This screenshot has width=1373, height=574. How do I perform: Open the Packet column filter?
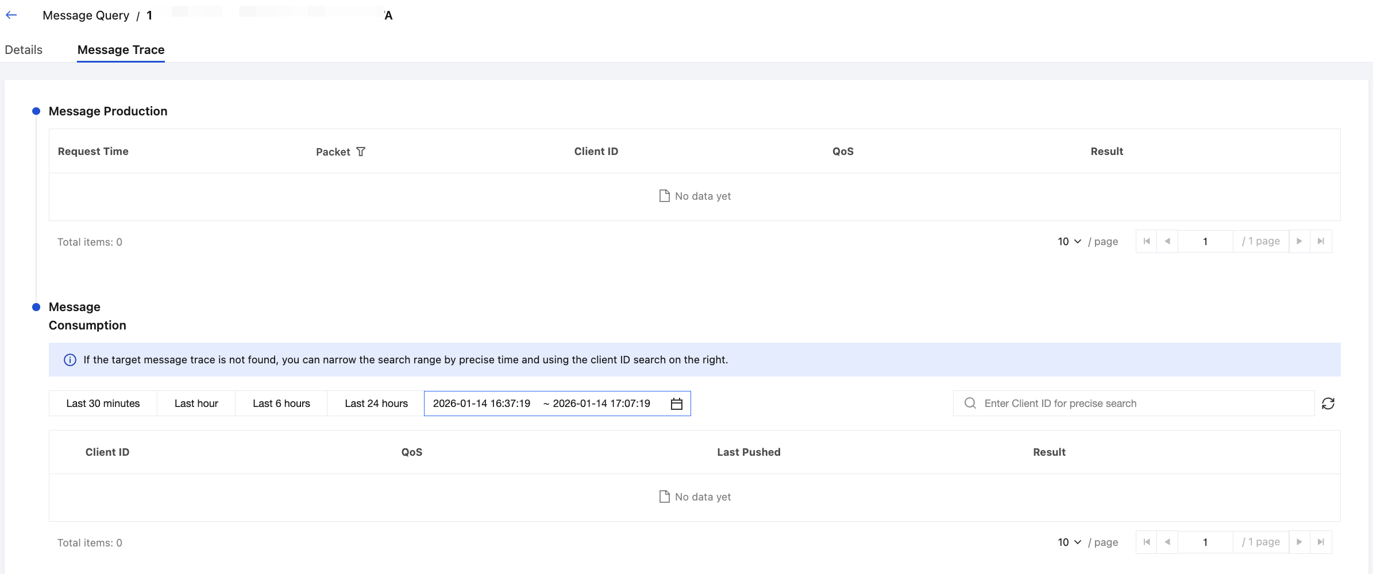click(361, 152)
